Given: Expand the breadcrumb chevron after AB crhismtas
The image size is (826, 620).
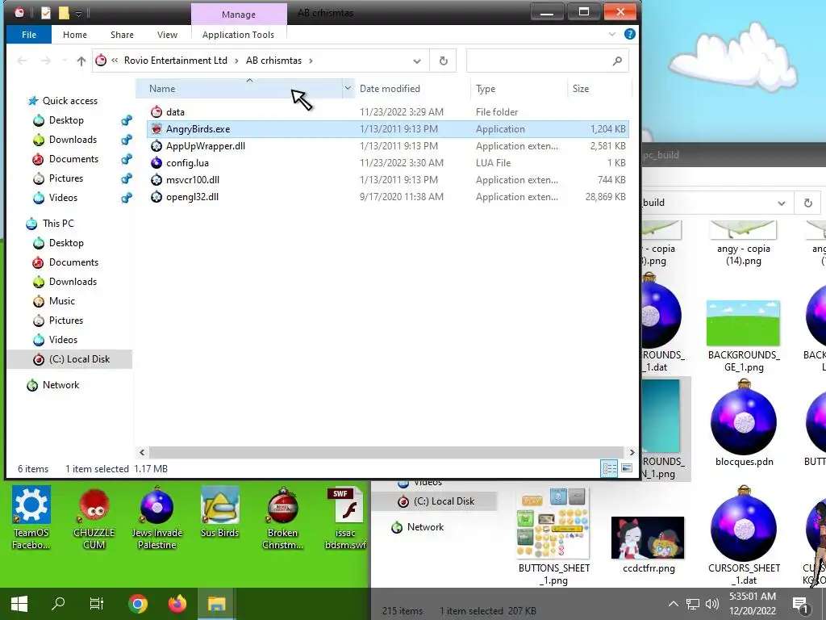Looking at the screenshot, I should coord(311,61).
